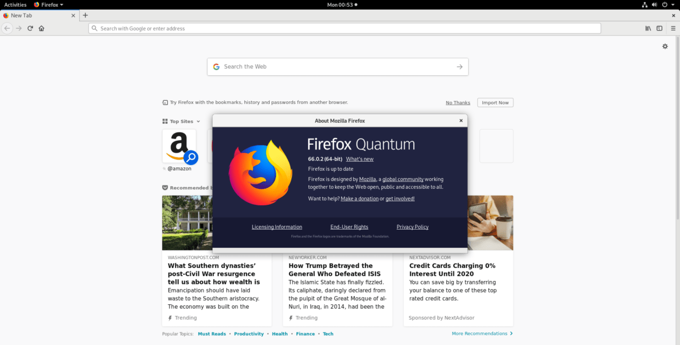Image resolution: width=680 pixels, height=345 pixels.
Task: Click the browser Back arrow button
Action: coord(7,28)
